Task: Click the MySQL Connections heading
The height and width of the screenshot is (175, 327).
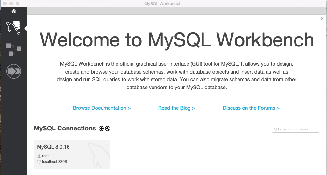Action: tap(65, 128)
